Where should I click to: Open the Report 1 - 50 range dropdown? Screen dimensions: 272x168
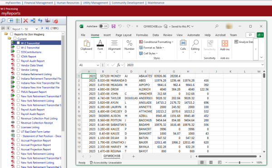[x=25, y=29]
